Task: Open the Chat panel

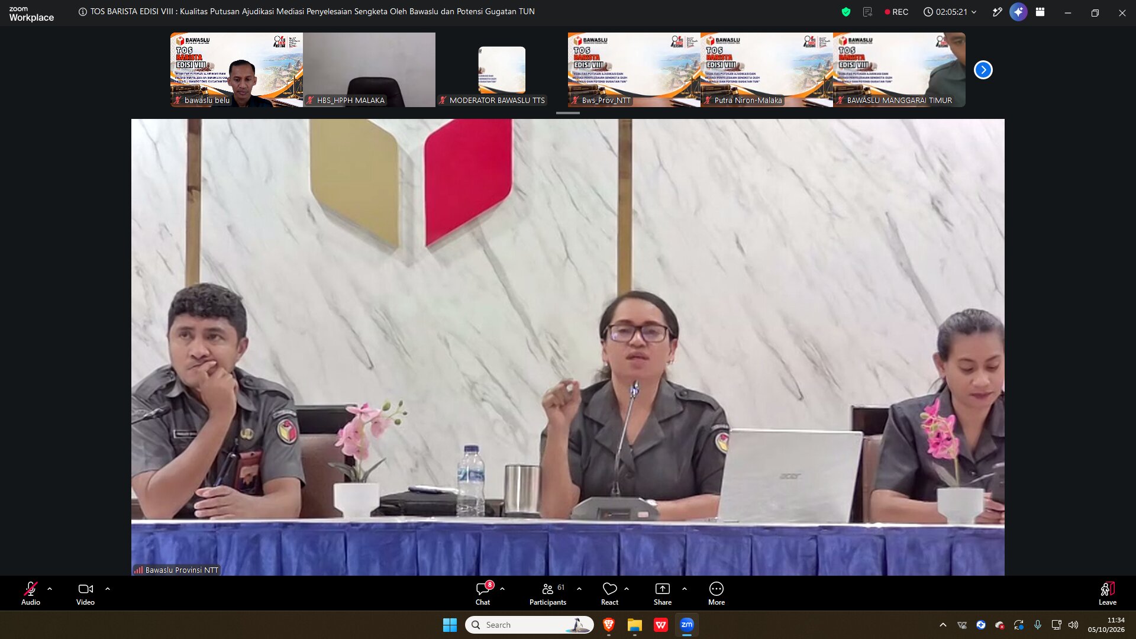Action: pos(483,593)
